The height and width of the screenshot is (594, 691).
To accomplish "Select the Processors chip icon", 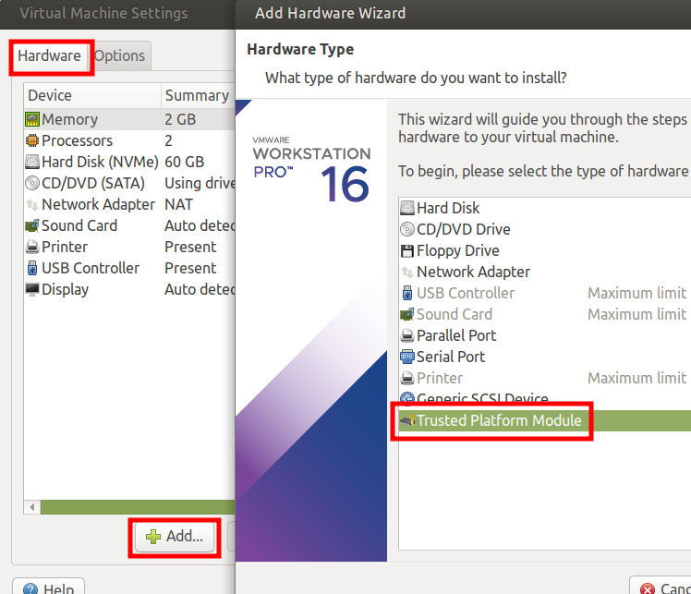I will click(x=32, y=140).
